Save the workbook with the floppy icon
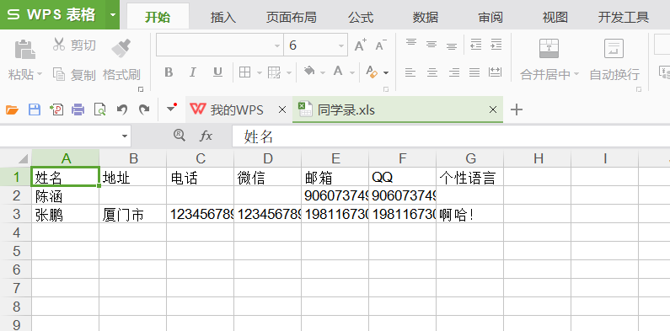 (35, 109)
